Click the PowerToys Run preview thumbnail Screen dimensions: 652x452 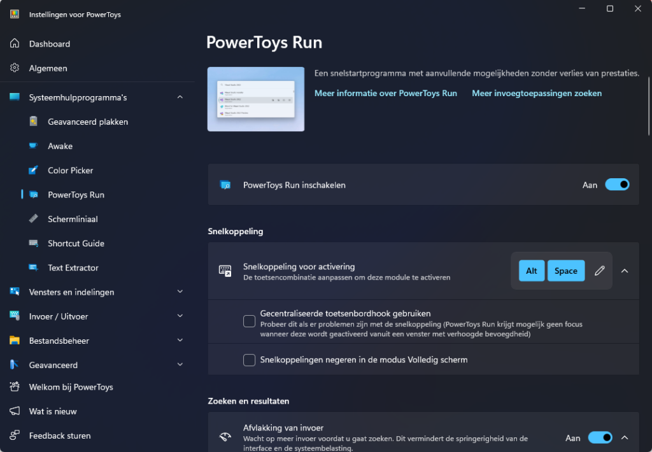pos(256,99)
